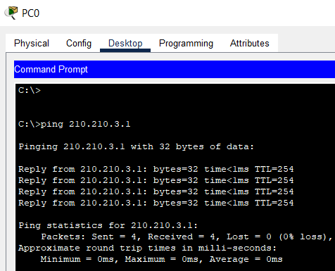The width and height of the screenshot is (335, 271).
Task: Click the 'ping 210.210.3.1' command line
Action: click(x=75, y=124)
